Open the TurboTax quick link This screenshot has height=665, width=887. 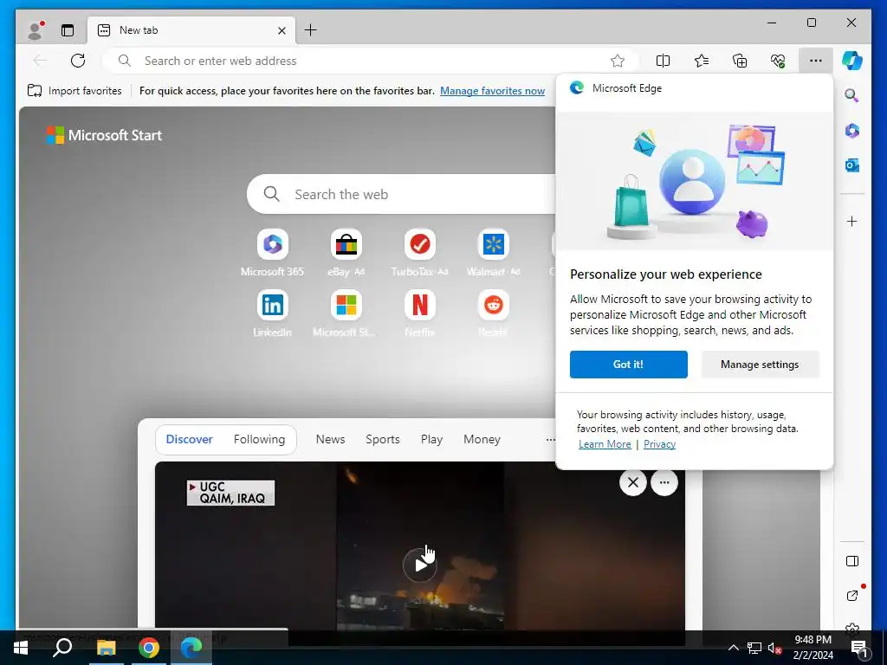click(x=420, y=253)
